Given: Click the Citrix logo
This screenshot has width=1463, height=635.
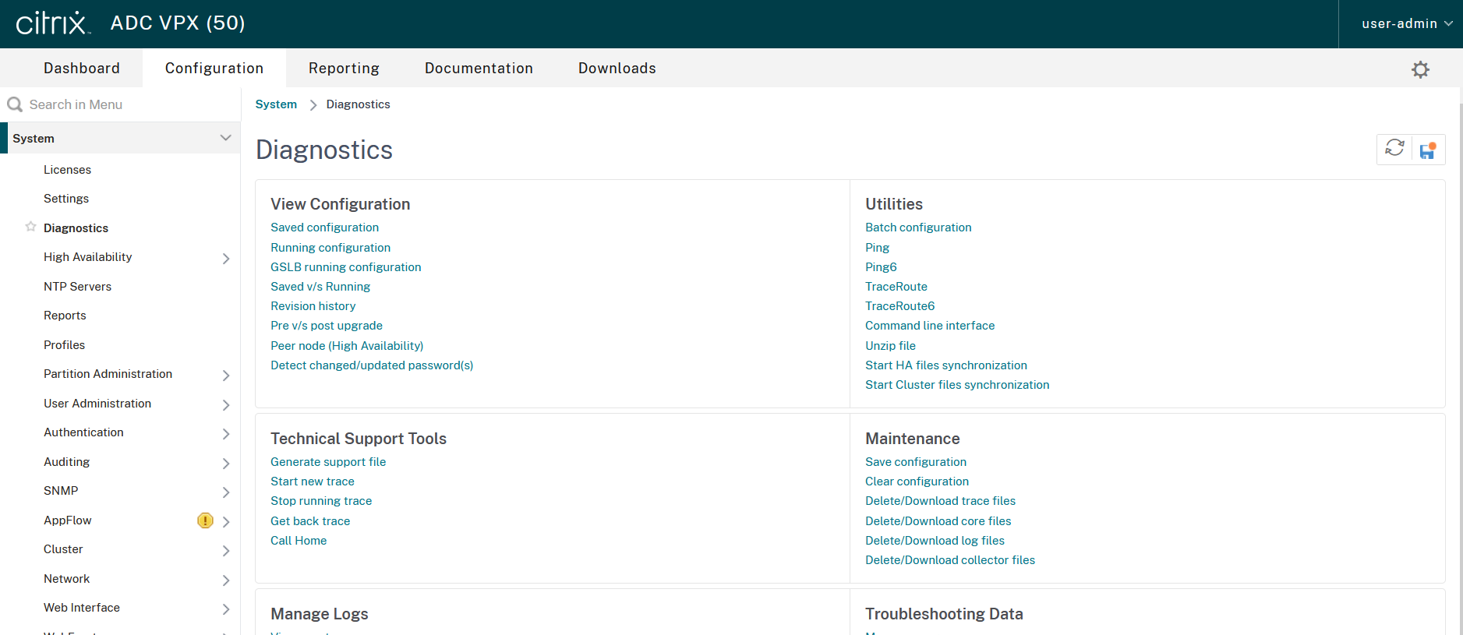Looking at the screenshot, I should click(x=53, y=23).
